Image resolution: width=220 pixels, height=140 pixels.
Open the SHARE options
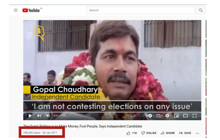pyautogui.click(x=168, y=133)
